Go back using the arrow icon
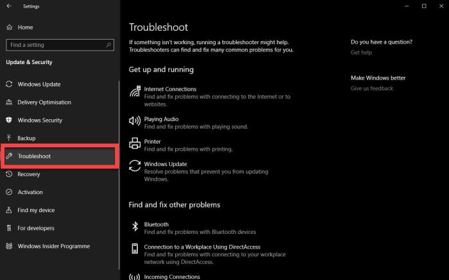The height and width of the screenshot is (280, 449). [x=9, y=6]
